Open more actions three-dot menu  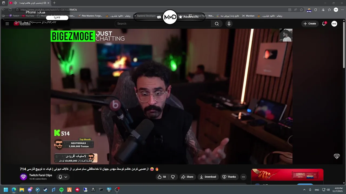coord(243,177)
